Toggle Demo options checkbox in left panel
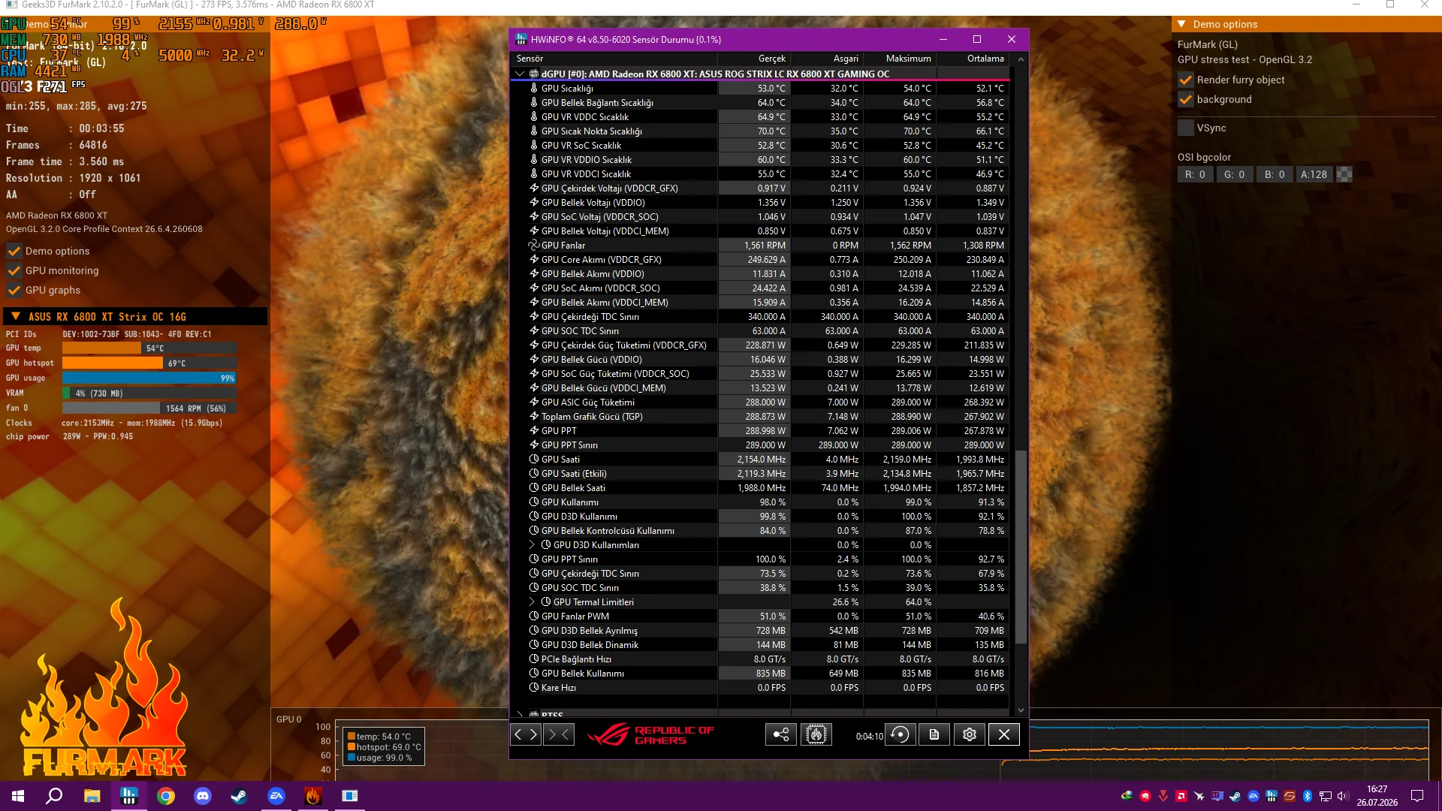The width and height of the screenshot is (1442, 811). 14,251
